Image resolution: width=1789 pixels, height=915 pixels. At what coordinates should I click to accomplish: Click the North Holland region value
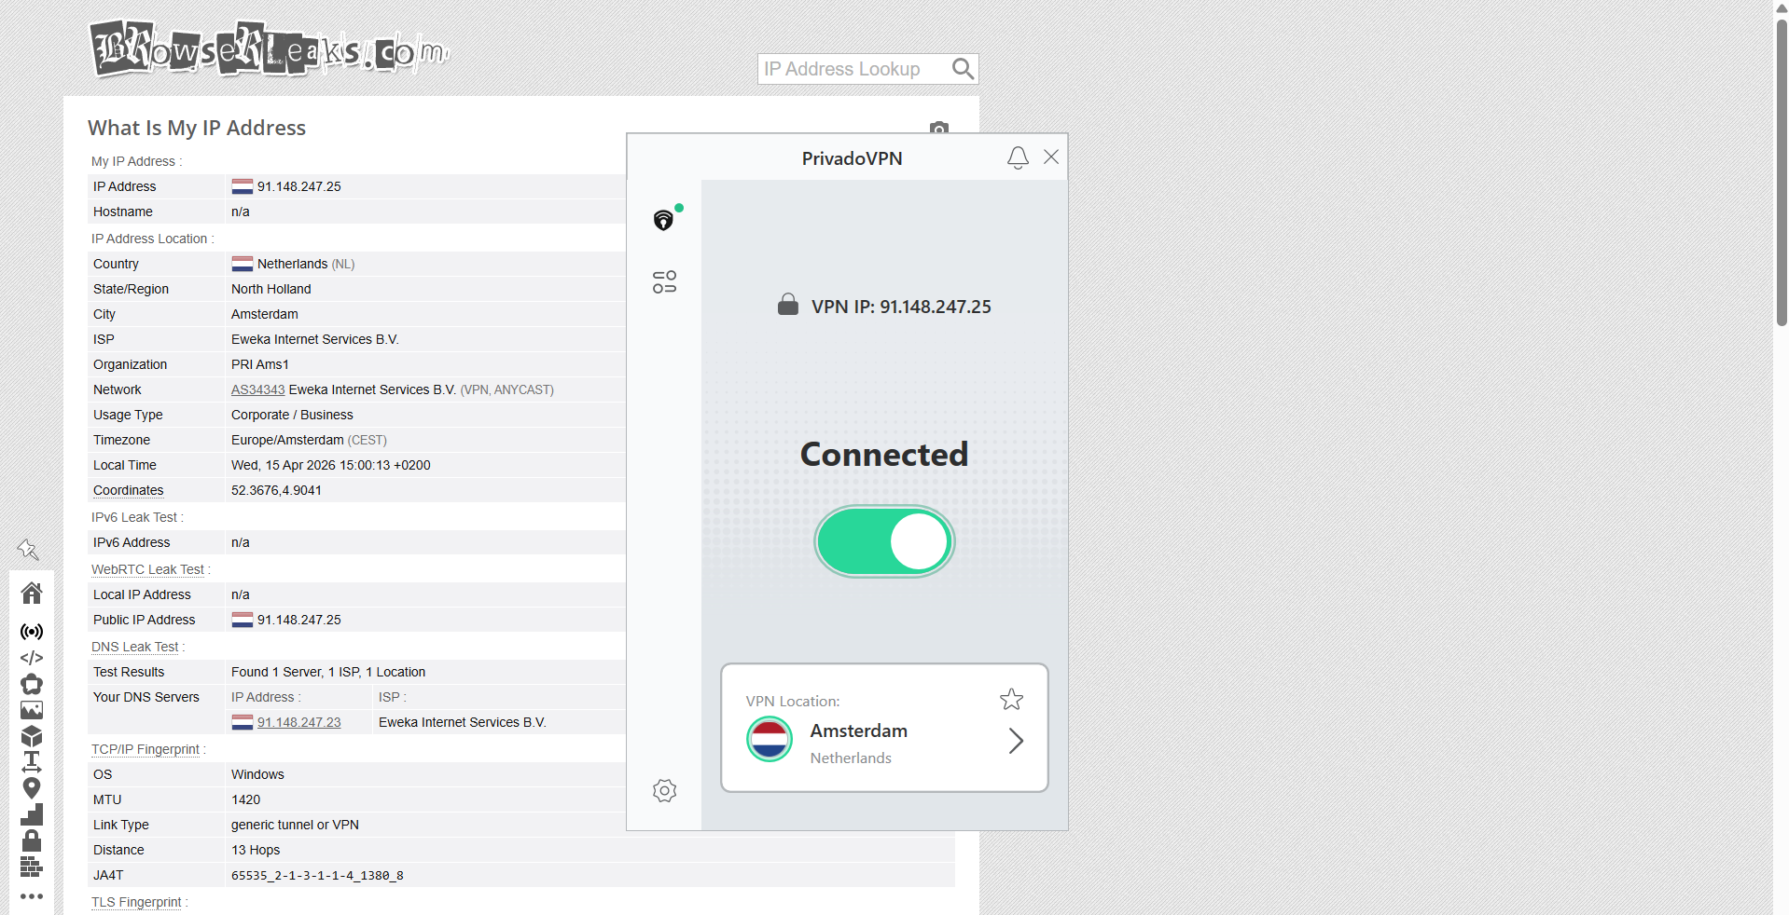[271, 289]
